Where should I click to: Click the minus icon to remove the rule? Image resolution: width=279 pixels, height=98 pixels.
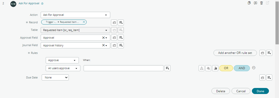(x=254, y=68)
